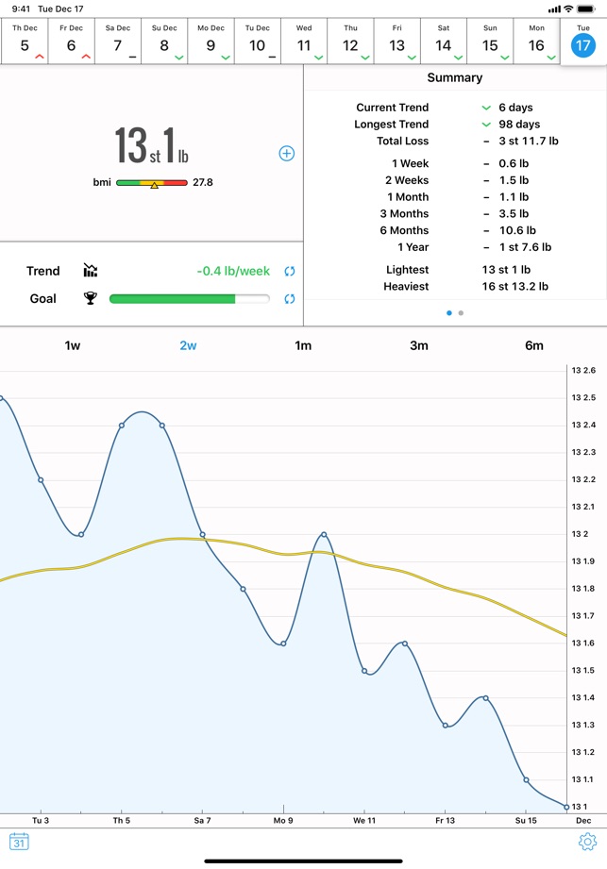Tap 2 Weeks loss 1.5 lb

(x=514, y=180)
